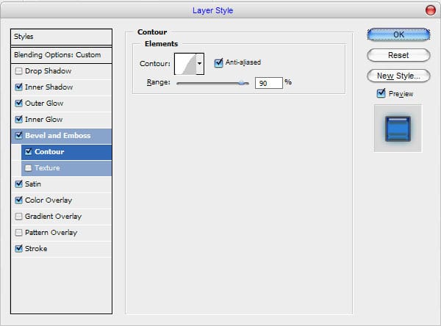This screenshot has height=326, width=441.
Task: Enable the Gradient Overlay checkbox
Action: (18, 217)
